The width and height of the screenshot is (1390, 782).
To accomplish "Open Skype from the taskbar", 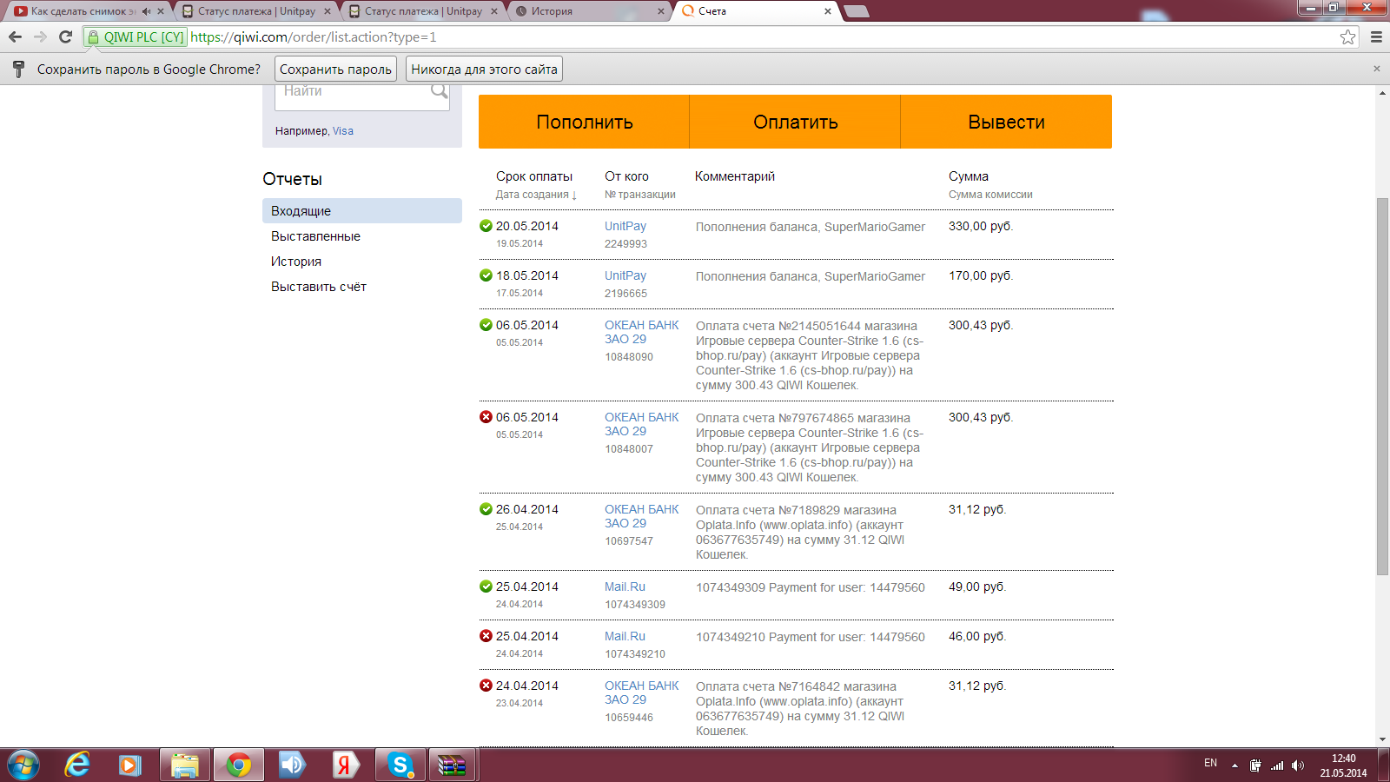I will point(400,765).
